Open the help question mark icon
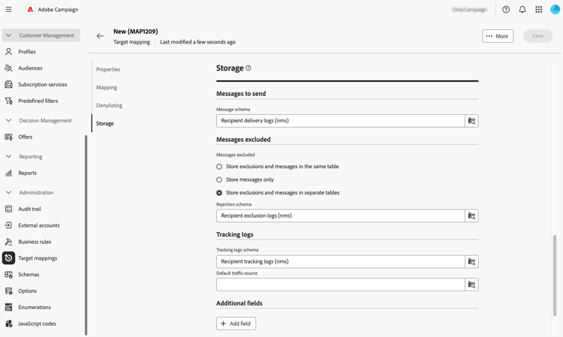Image resolution: width=563 pixels, height=337 pixels. click(x=506, y=10)
